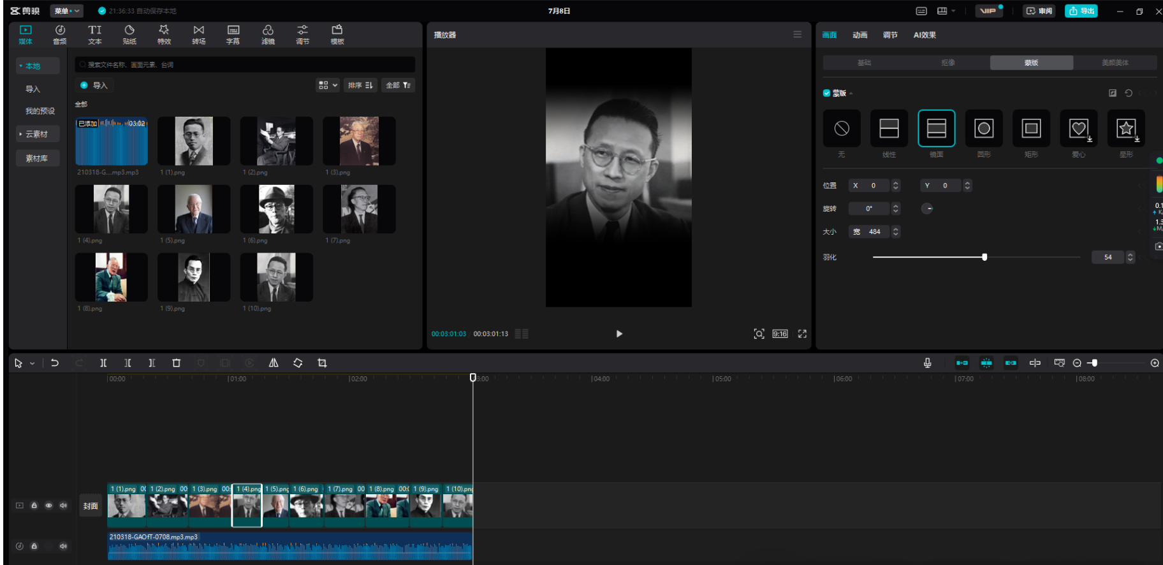The height and width of the screenshot is (565, 1163).
Task: Delete the selected timeline clip
Action: point(177,363)
